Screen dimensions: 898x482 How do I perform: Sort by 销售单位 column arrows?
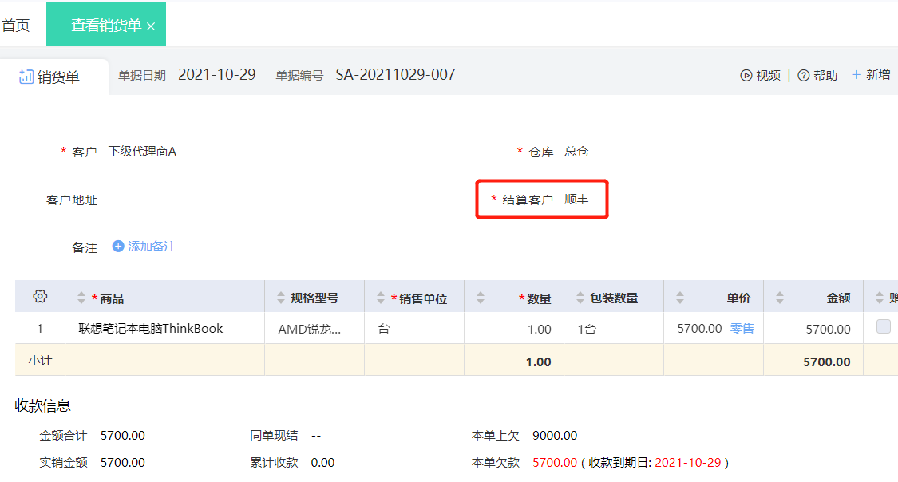click(380, 298)
